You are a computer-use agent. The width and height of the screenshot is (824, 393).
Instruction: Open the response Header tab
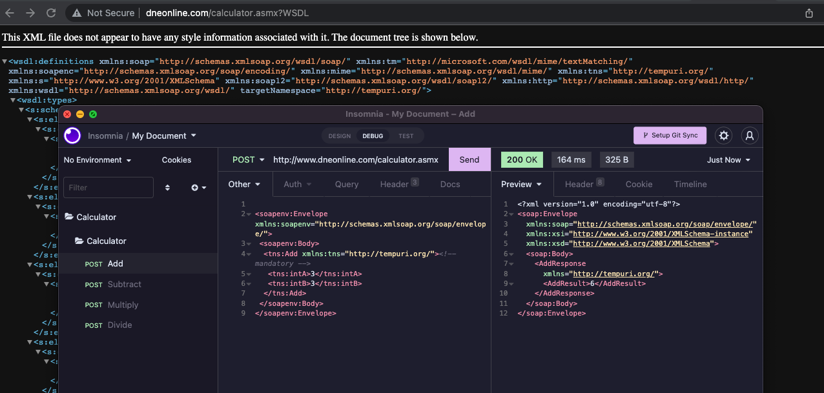[x=584, y=184]
